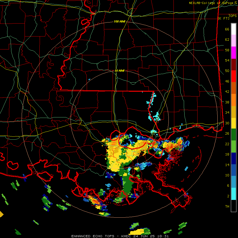
Task: Click the 100 NMI range ring label
Action: 120,22
